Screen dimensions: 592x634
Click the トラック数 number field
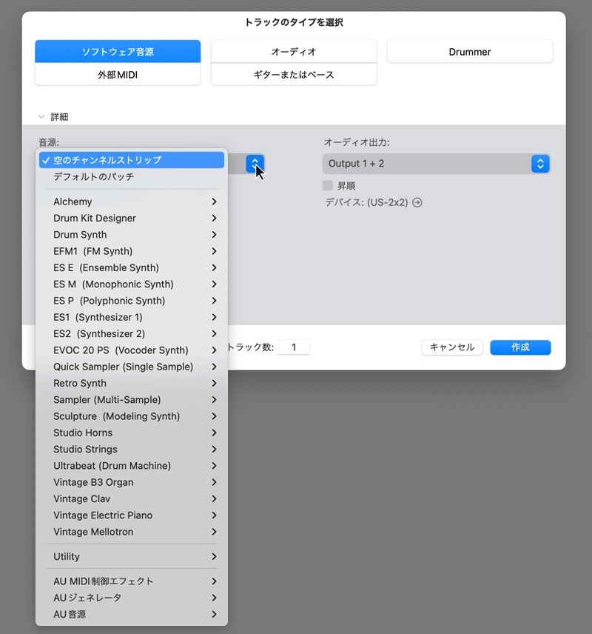294,347
